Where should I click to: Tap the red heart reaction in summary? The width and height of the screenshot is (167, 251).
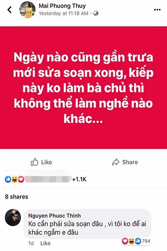coord(21,179)
